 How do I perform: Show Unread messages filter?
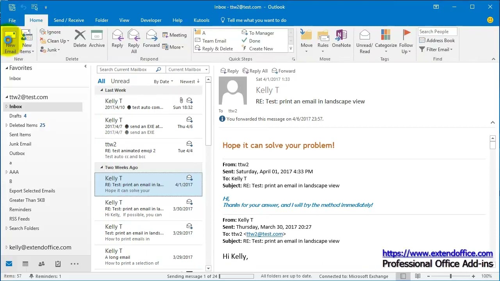pyautogui.click(x=120, y=81)
